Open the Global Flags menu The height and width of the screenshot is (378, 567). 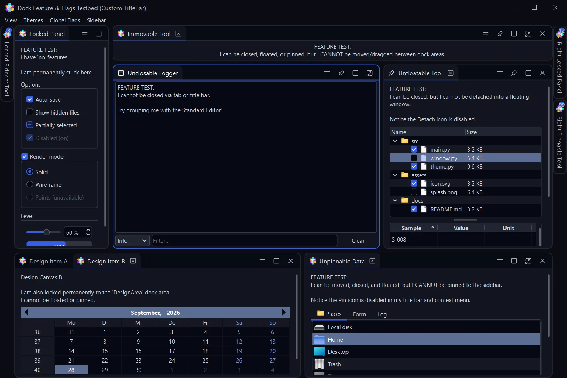tap(65, 20)
